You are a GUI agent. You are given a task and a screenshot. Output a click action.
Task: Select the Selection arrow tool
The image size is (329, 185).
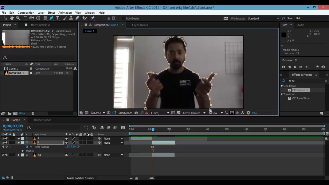pyautogui.click(x=5, y=18)
